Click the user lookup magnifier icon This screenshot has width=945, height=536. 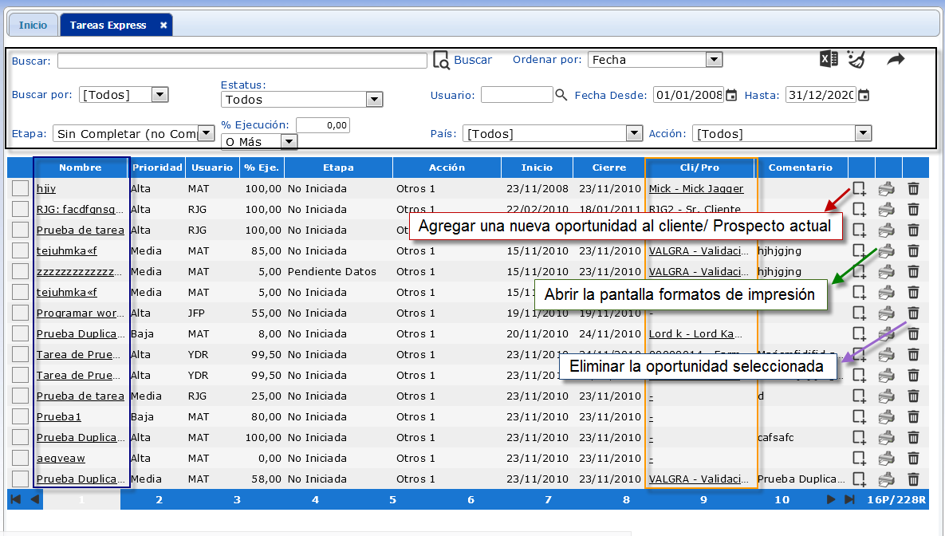pyautogui.click(x=561, y=95)
